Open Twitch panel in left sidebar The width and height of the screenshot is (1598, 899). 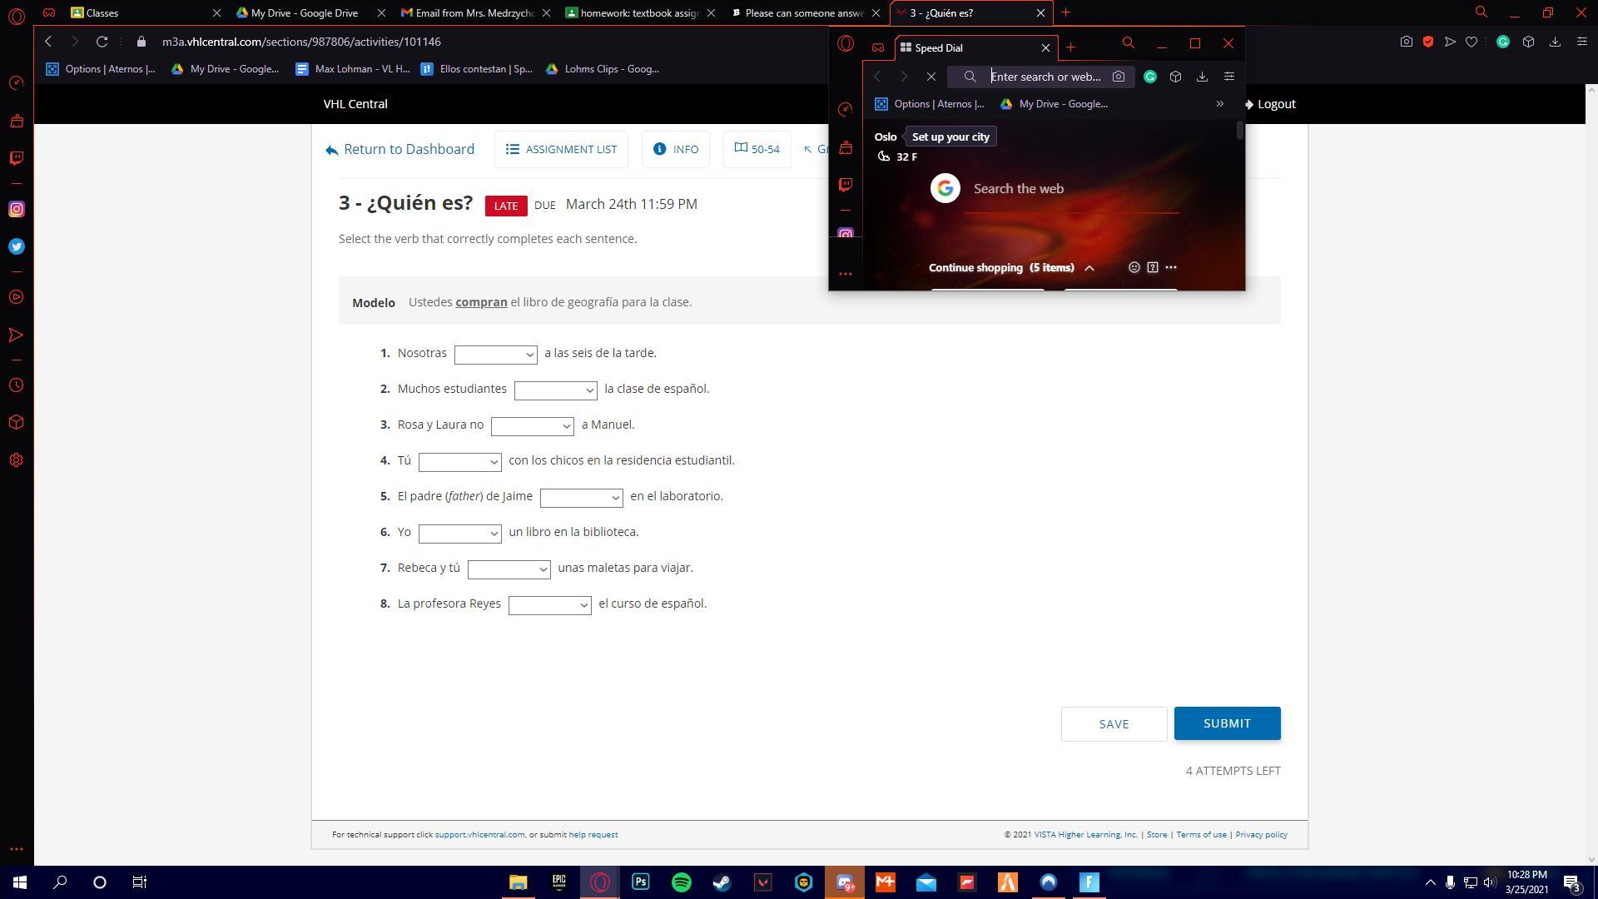click(17, 158)
